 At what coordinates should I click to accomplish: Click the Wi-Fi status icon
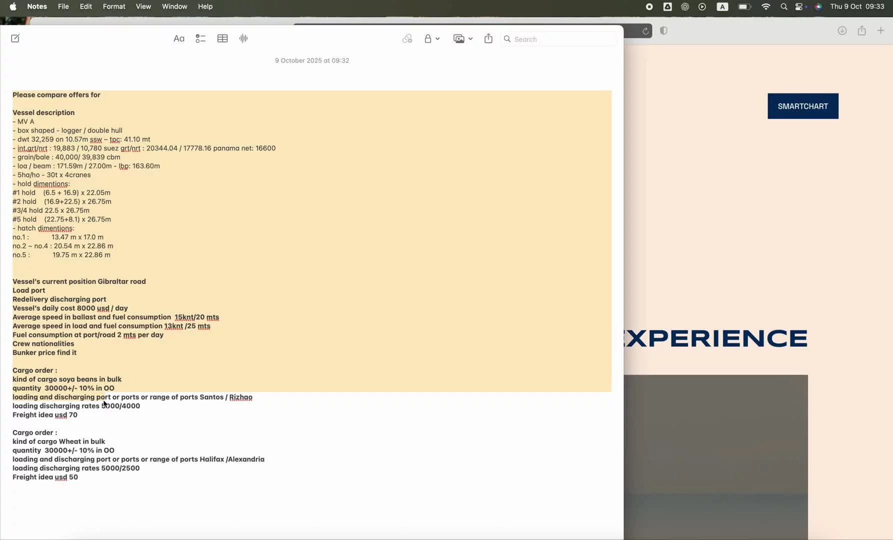click(765, 6)
